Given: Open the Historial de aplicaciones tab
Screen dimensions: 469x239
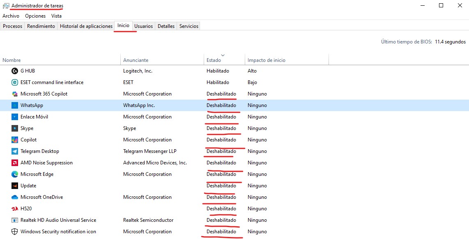Looking at the screenshot, I should pyautogui.click(x=86, y=26).
